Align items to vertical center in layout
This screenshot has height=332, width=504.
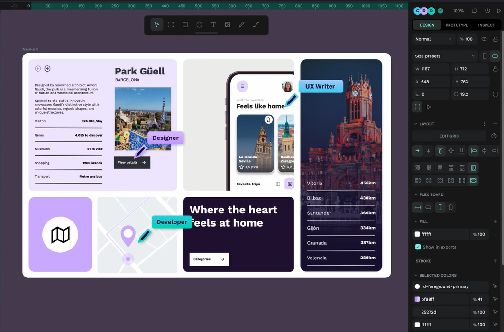click(x=451, y=151)
